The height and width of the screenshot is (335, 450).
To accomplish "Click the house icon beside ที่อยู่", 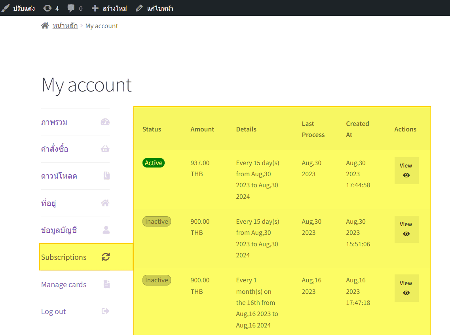I will coord(105,203).
